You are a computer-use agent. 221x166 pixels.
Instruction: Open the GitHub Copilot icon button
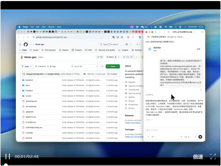coord(127,44)
